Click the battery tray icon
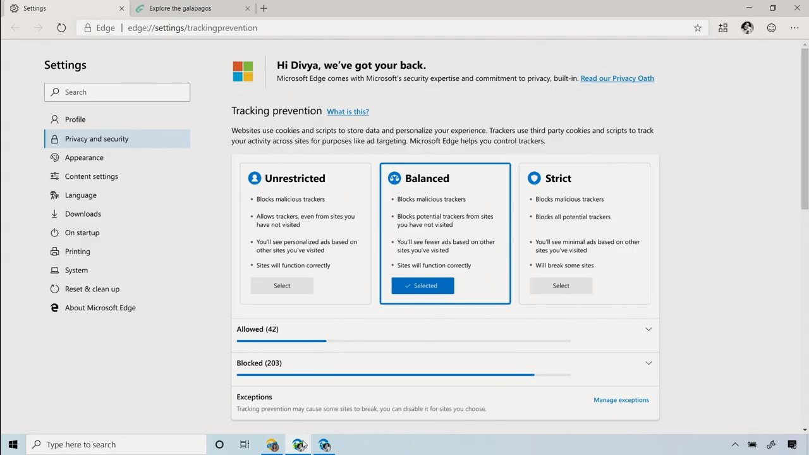The height and width of the screenshot is (455, 809). (752, 444)
